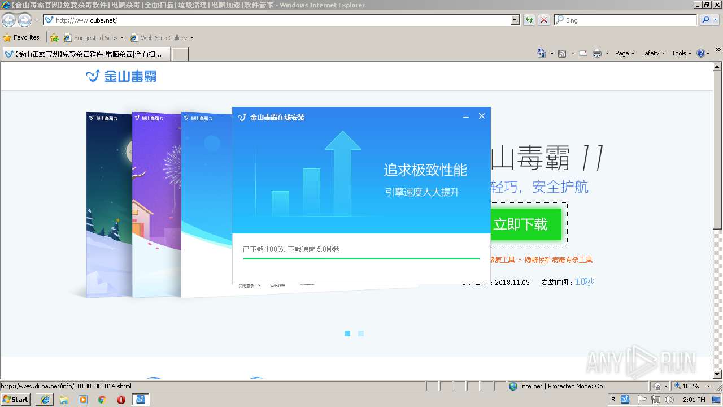This screenshot has width=723, height=407.
Task: Click the duba.net address bar
Action: (277, 20)
